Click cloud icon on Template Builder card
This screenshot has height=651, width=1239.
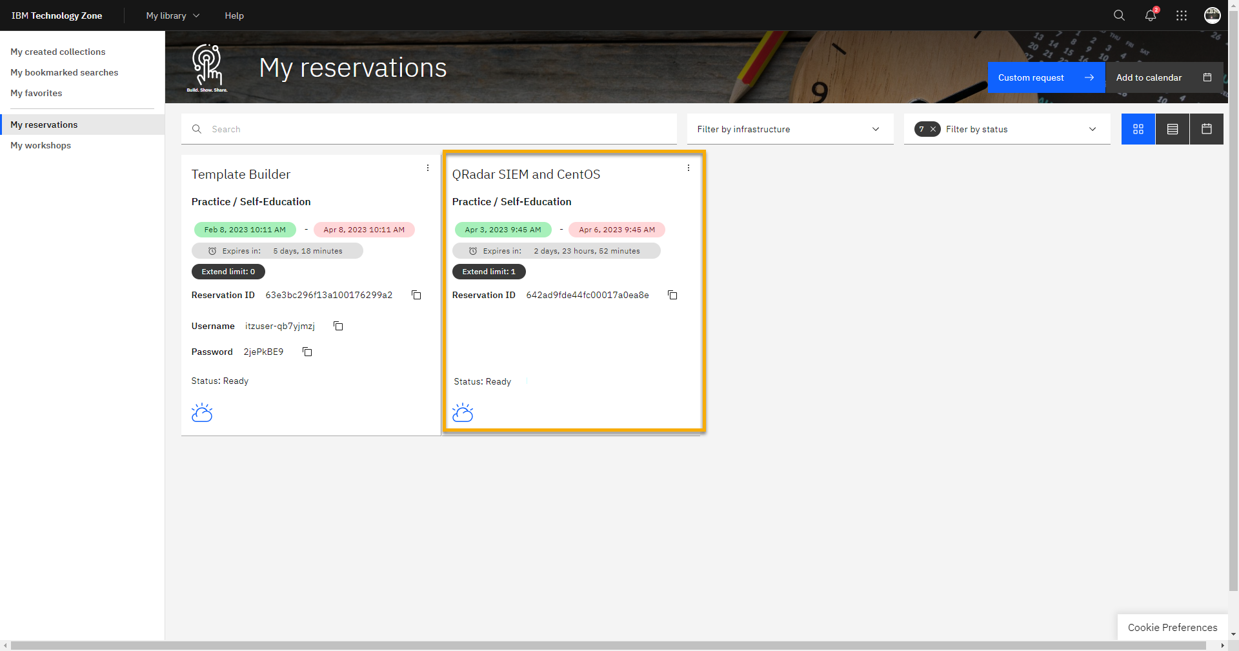coord(202,412)
